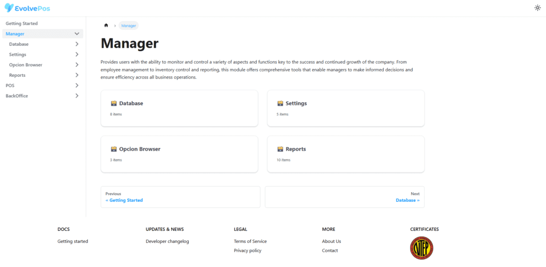This screenshot has width=546, height=267.
Task: Open the Terms of Service footer link
Action: click(x=251, y=241)
